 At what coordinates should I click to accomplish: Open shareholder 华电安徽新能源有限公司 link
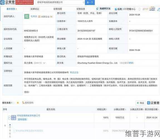pos(29,116)
